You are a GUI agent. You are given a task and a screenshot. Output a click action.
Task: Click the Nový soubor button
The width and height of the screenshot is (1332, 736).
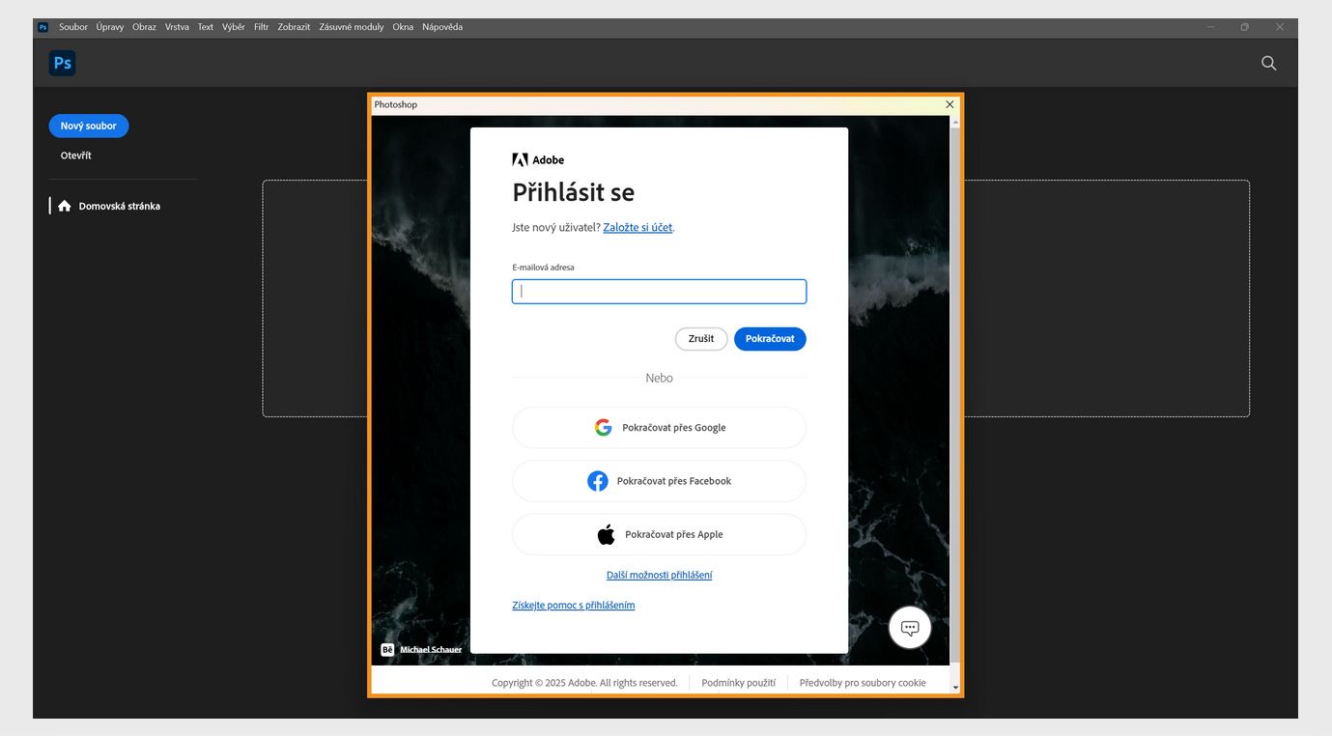click(x=88, y=125)
